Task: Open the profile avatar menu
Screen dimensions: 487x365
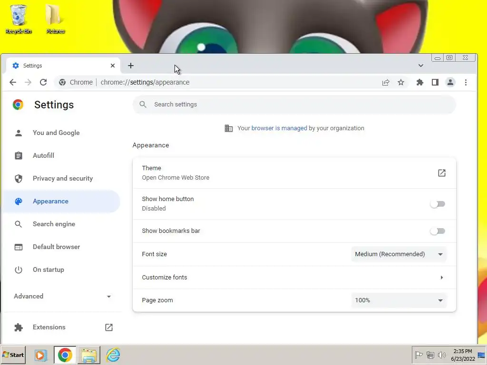Action: click(x=450, y=82)
